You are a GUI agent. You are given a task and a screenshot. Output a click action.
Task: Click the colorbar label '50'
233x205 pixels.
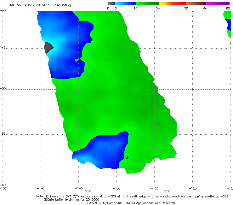[186, 8]
